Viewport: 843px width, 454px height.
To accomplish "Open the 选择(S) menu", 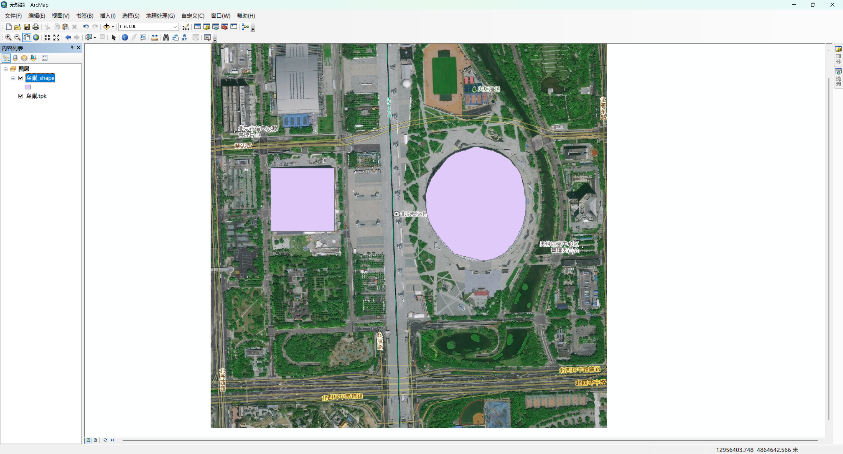I will pyautogui.click(x=131, y=16).
